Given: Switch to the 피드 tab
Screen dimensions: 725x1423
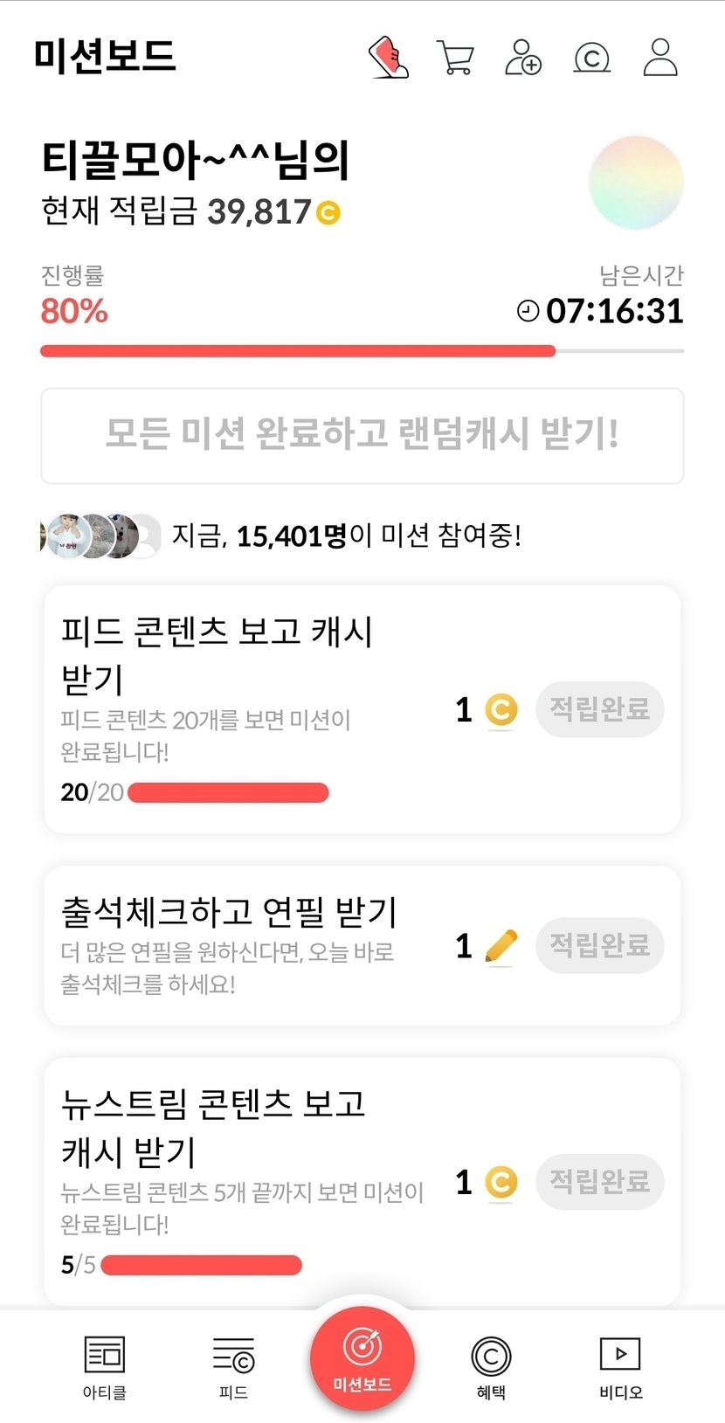Looking at the screenshot, I should (233, 1366).
